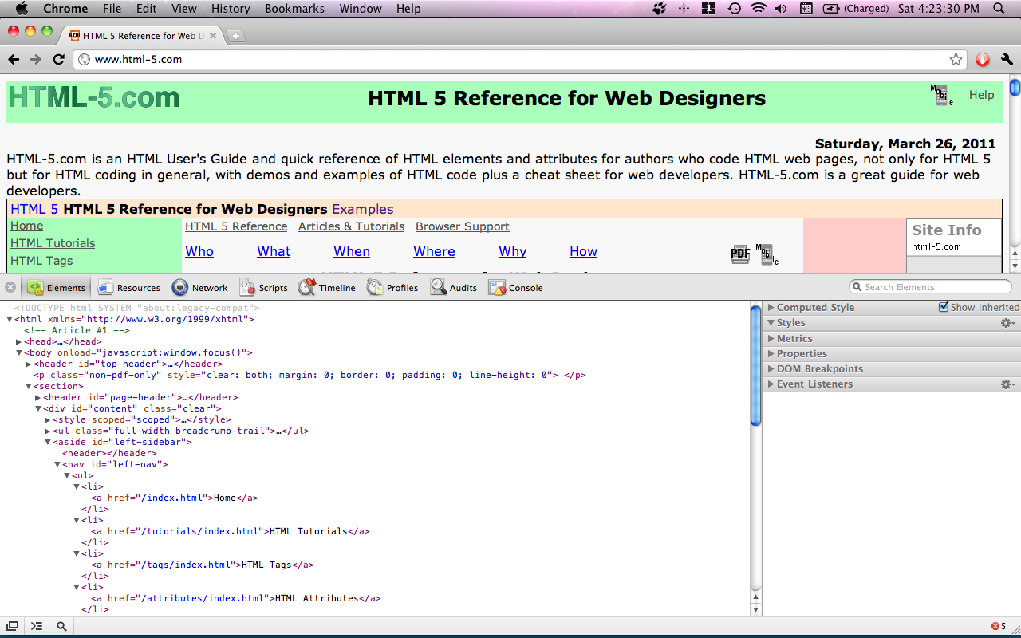1021x638 pixels.
Task: Close the DevTools inspector
Action: click(x=10, y=287)
